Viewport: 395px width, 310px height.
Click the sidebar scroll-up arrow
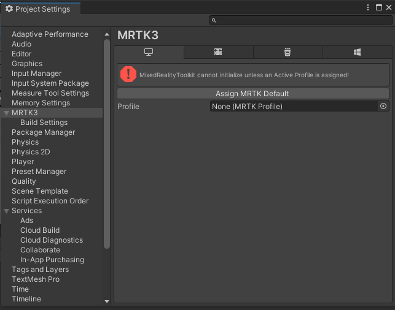[x=107, y=34]
